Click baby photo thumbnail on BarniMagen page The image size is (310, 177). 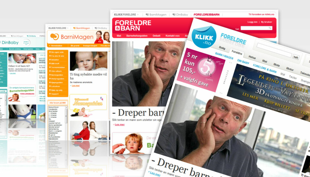pyautogui.click(x=88, y=61)
